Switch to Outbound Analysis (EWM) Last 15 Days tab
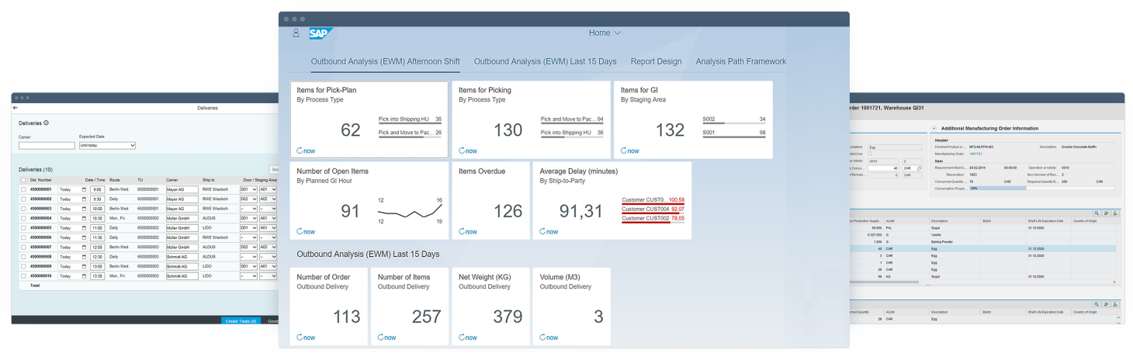Image resolution: width=1133 pixels, height=360 pixels. point(545,61)
